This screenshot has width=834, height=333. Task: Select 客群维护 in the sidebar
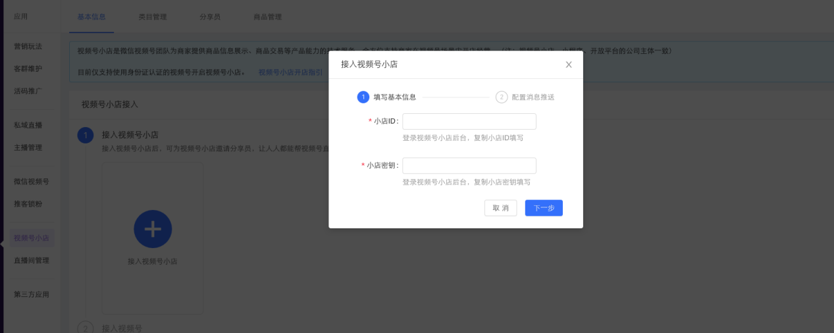[x=28, y=68]
